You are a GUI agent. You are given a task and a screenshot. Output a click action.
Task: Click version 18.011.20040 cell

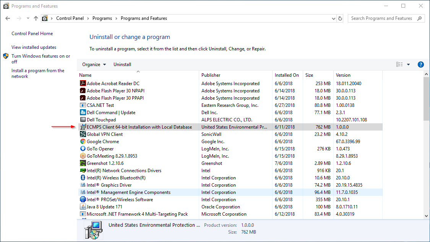point(349,83)
